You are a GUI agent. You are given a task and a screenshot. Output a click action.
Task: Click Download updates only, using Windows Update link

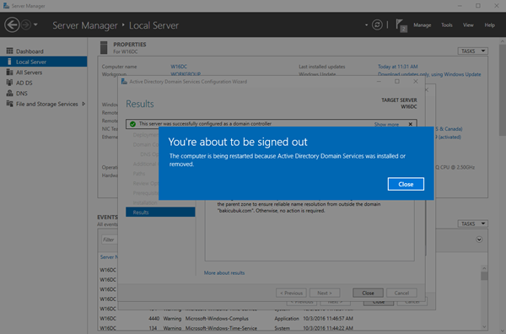click(x=429, y=74)
